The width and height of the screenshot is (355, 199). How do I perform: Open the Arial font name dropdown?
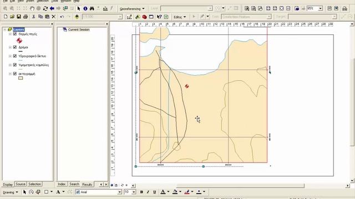click(x=120, y=192)
